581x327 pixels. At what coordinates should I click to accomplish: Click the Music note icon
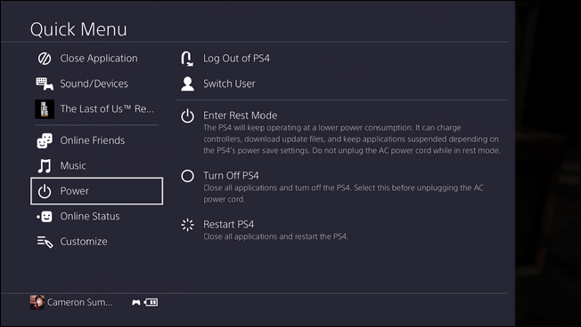[45, 166]
